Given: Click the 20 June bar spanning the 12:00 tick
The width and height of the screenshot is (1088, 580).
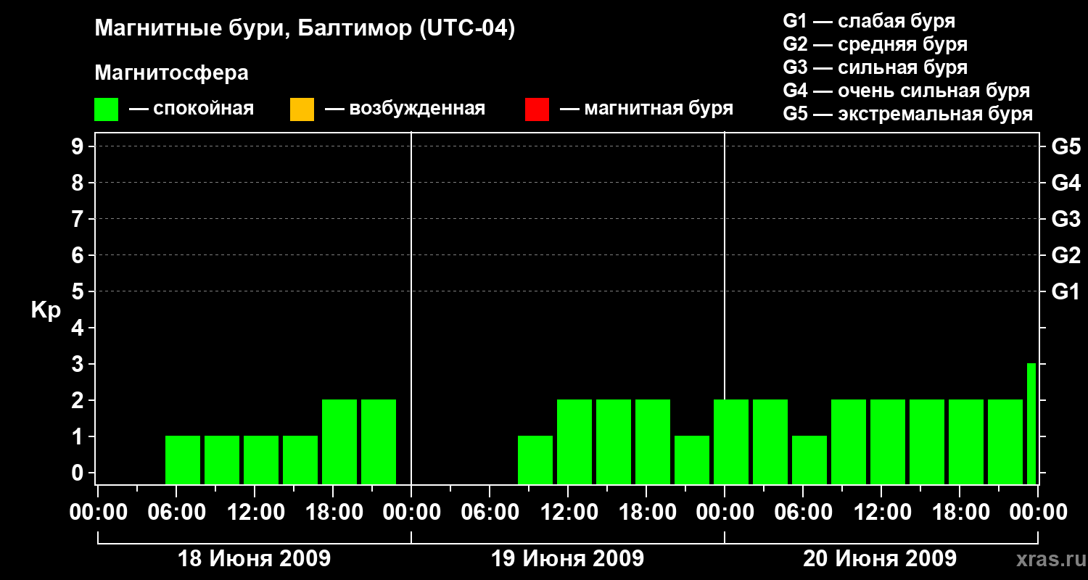Looking at the screenshot, I should (888, 442).
